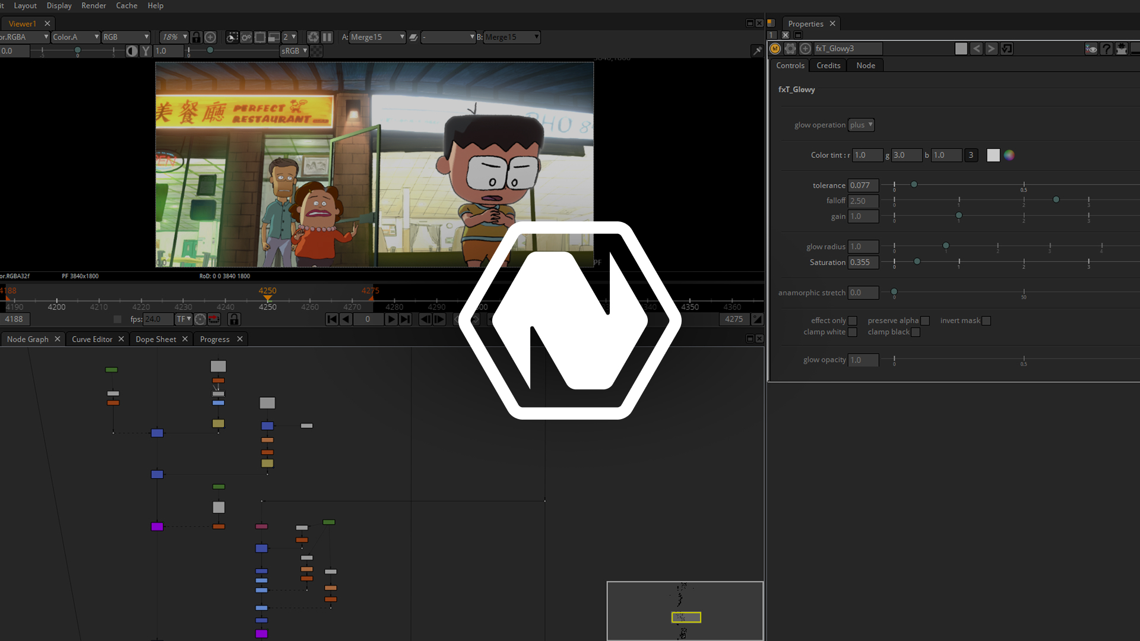
Task: Open the Layout menu
Action: tap(25, 6)
